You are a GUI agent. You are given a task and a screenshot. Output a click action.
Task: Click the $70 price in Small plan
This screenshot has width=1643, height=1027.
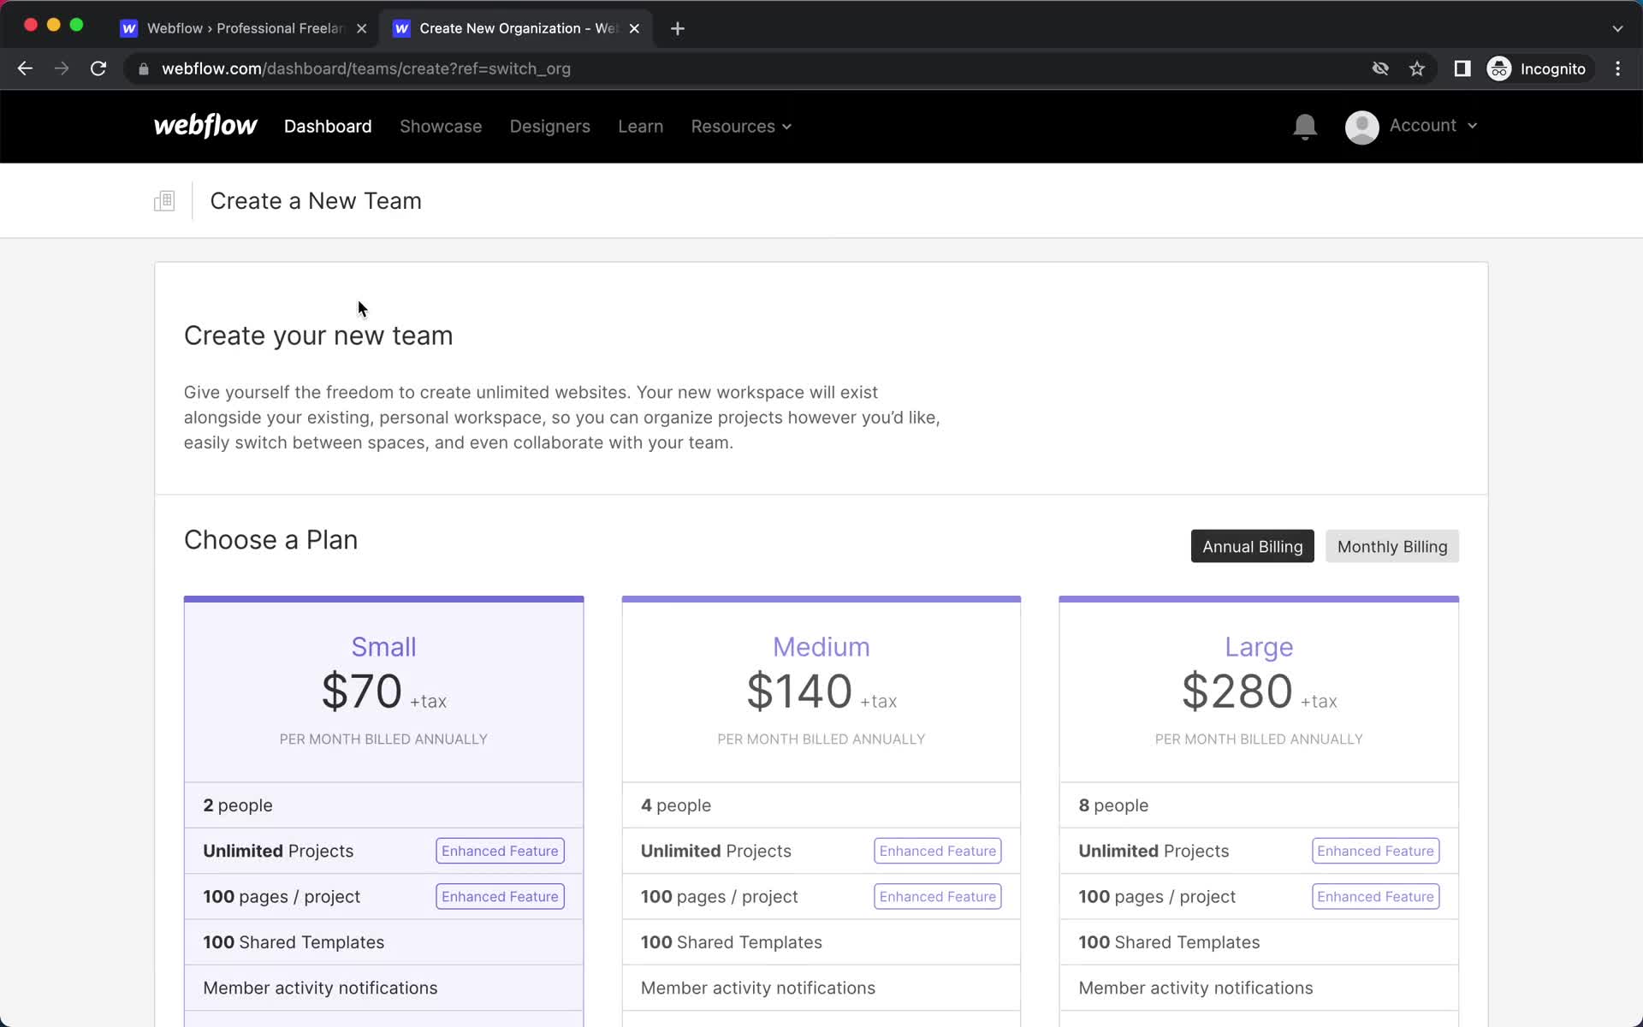click(x=362, y=692)
